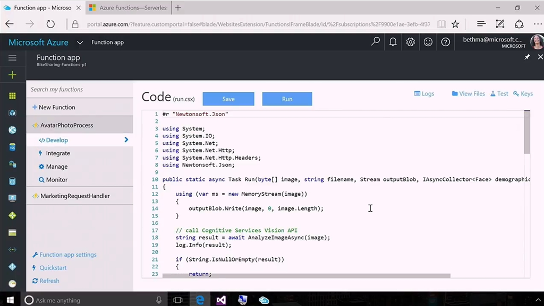Select the Integrate tab
The image size is (544, 306).
[58, 153]
